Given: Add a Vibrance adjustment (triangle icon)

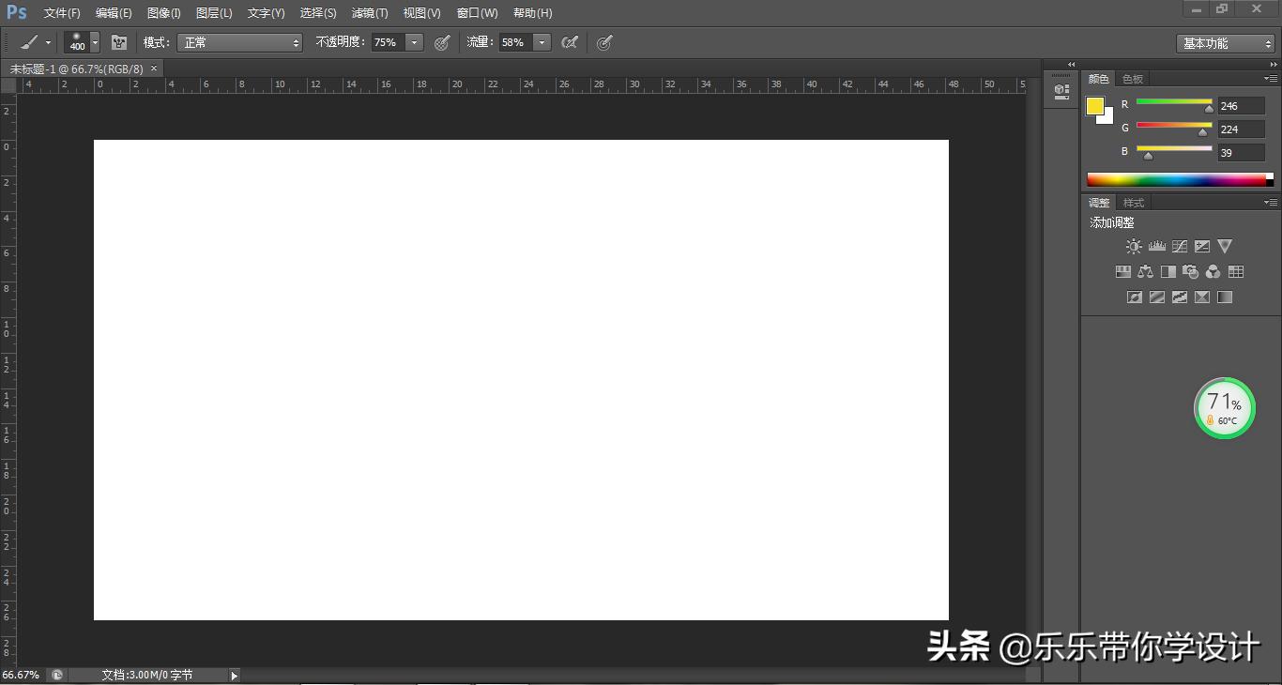Looking at the screenshot, I should pos(1225,247).
